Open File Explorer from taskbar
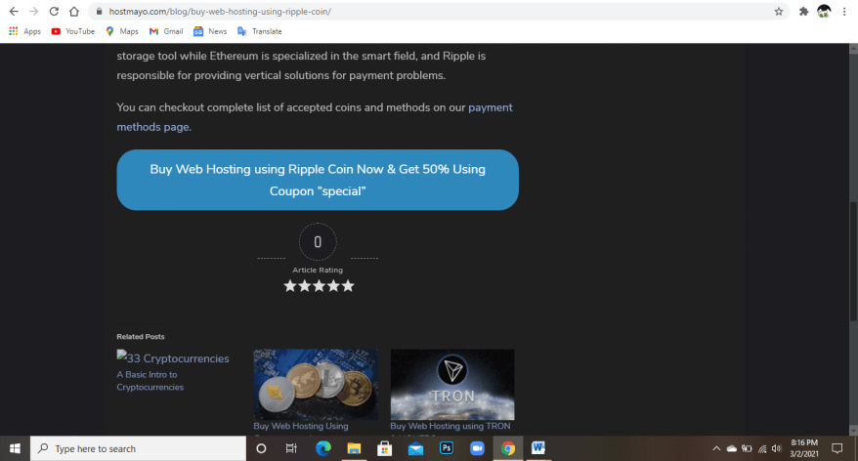The width and height of the screenshot is (858, 461). 354,448
